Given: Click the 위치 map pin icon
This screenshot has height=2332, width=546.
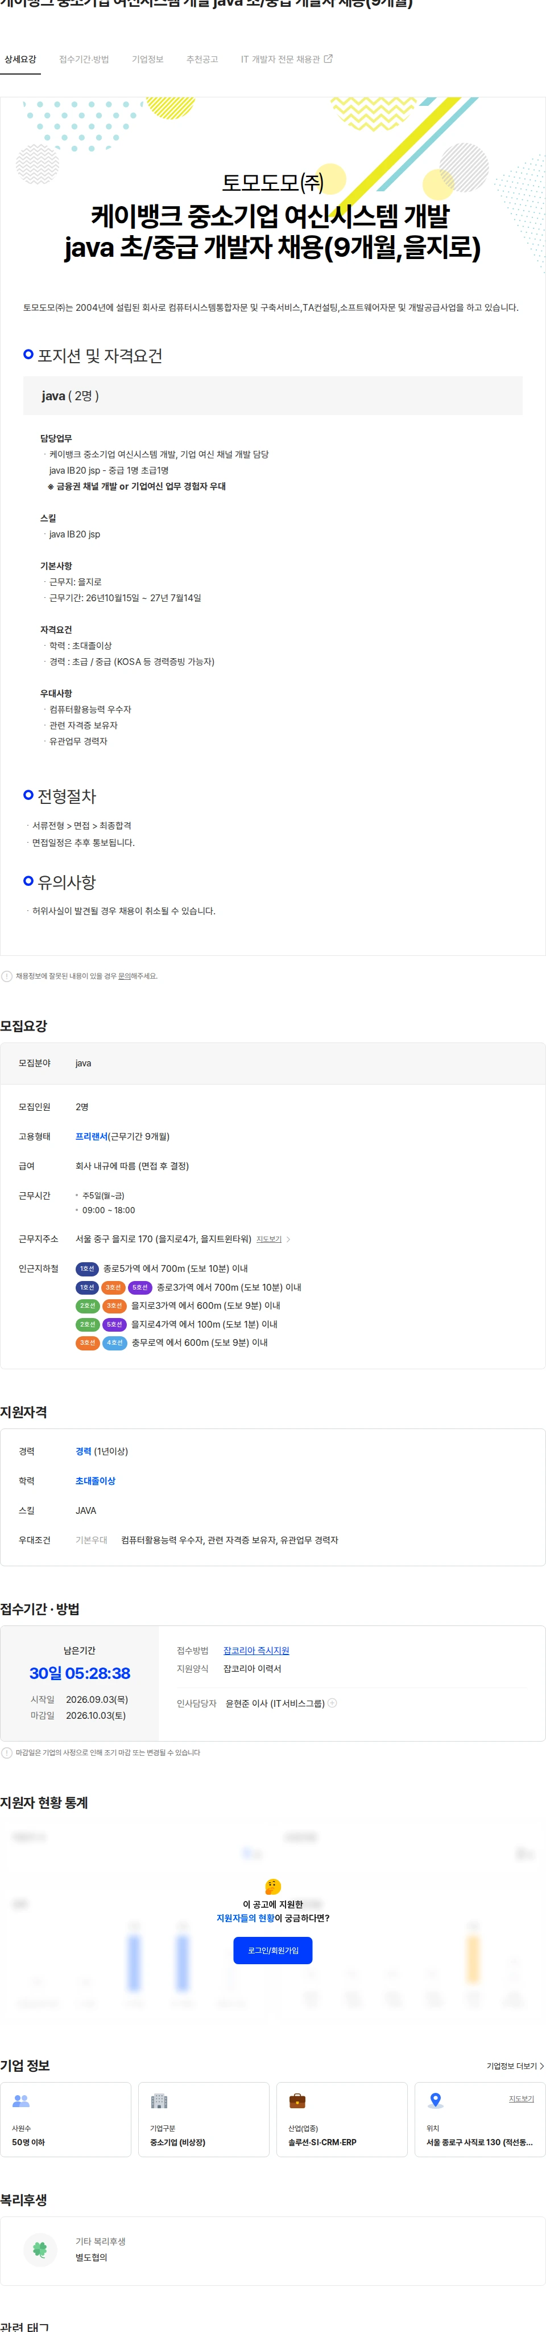Looking at the screenshot, I should tap(436, 2100).
